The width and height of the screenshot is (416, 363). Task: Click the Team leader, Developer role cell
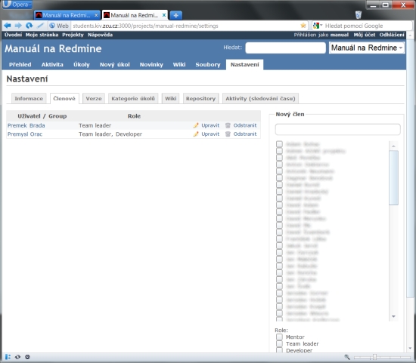point(110,134)
